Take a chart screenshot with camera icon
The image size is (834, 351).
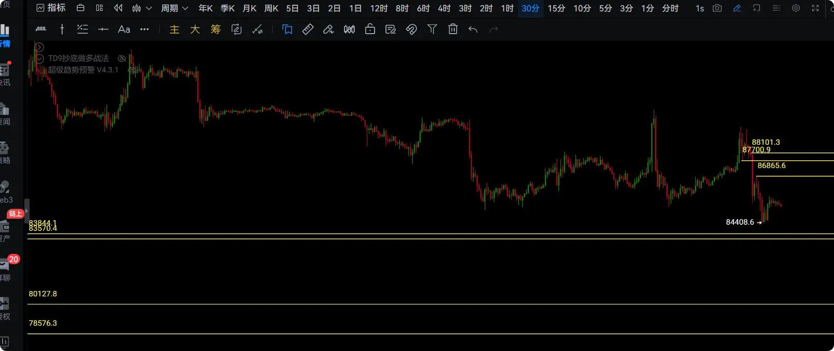(717, 8)
